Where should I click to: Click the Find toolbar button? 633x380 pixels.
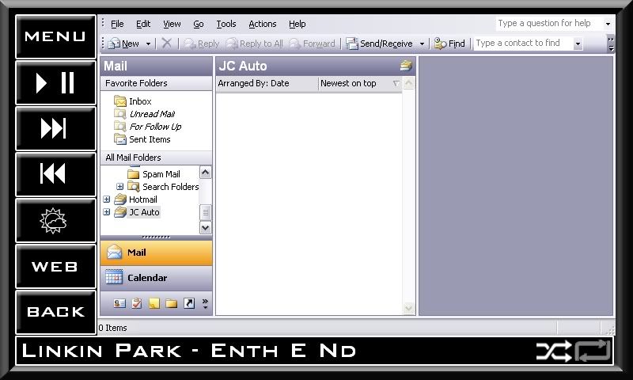point(449,44)
